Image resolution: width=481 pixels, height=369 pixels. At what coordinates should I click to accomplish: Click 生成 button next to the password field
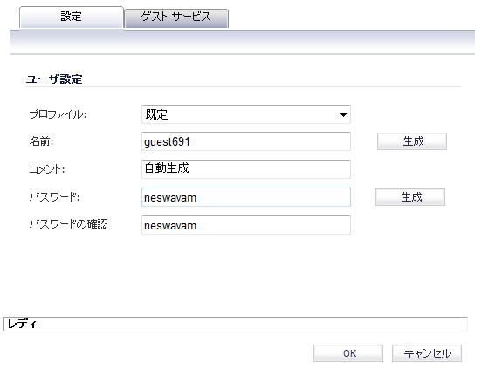click(410, 197)
